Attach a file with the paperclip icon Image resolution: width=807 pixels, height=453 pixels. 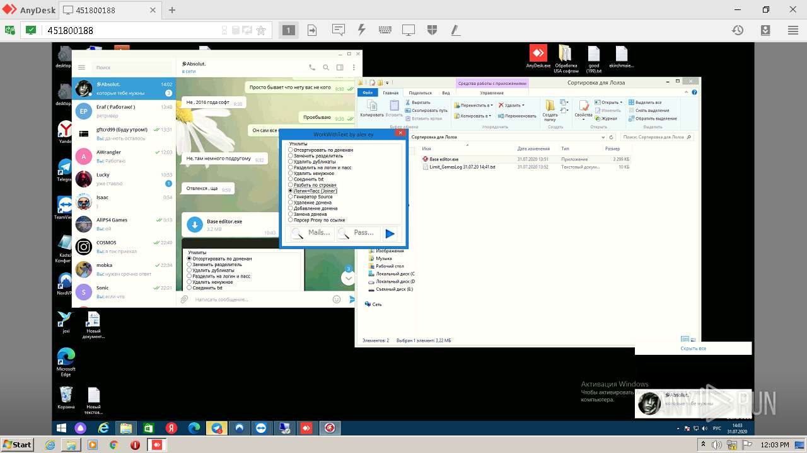(x=184, y=299)
